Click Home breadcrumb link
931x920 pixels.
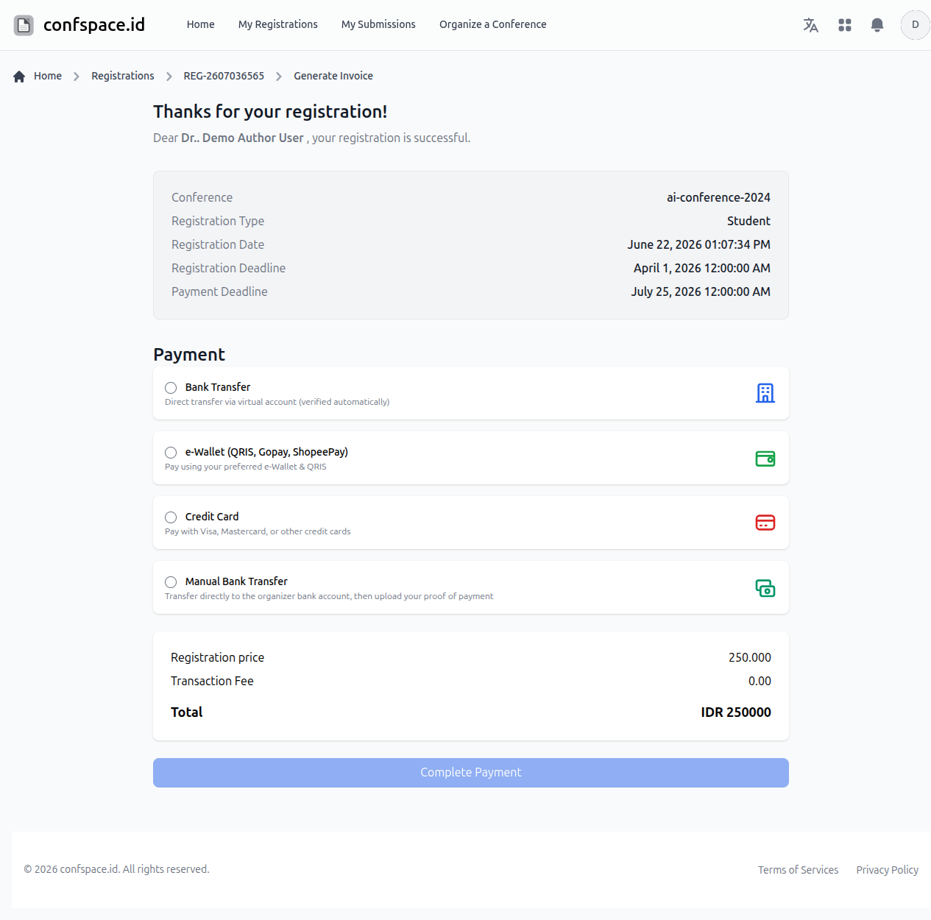pos(48,76)
